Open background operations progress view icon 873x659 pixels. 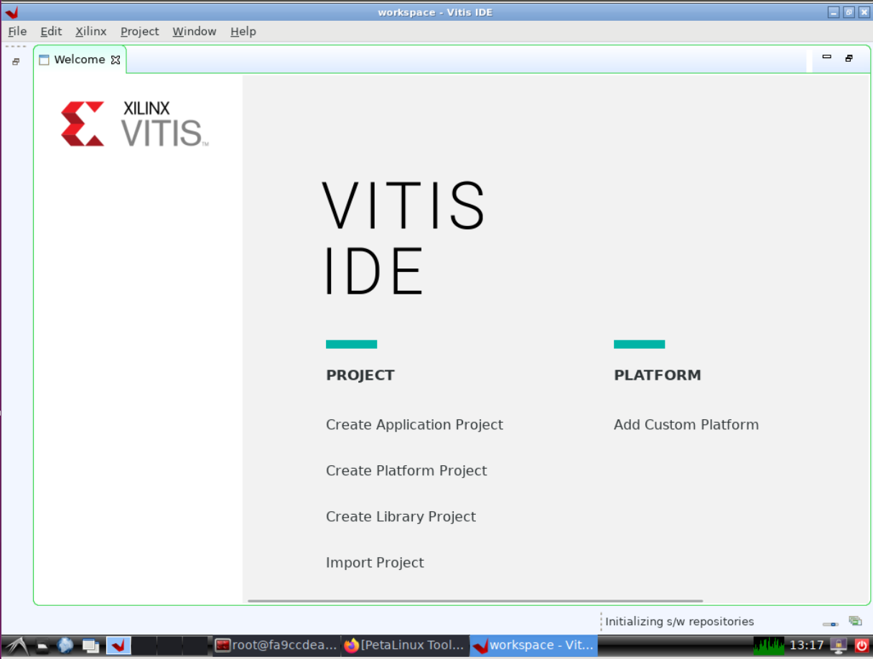click(855, 621)
